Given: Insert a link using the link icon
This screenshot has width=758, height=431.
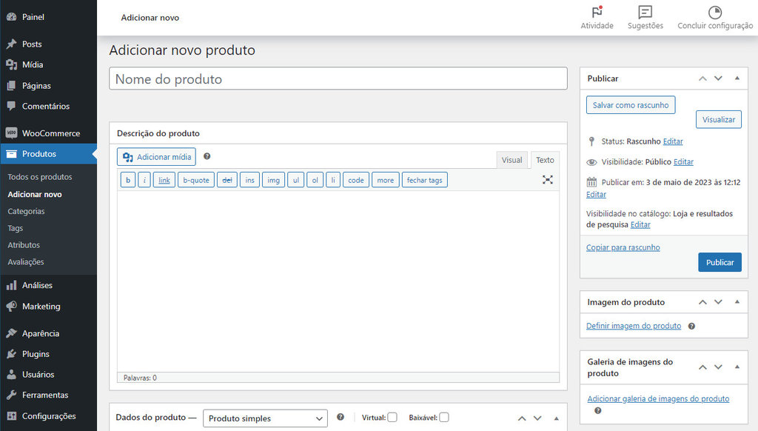Looking at the screenshot, I should [164, 179].
